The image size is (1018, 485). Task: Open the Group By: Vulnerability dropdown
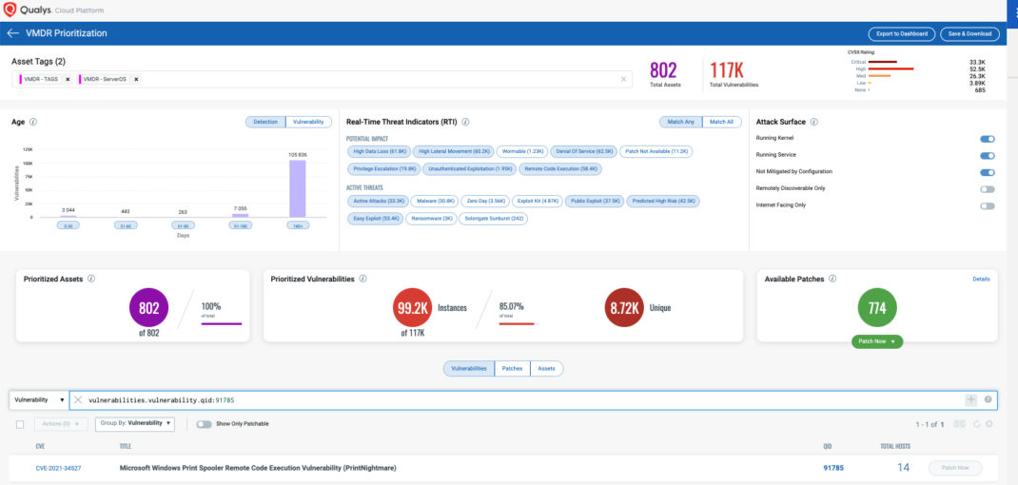(x=134, y=423)
